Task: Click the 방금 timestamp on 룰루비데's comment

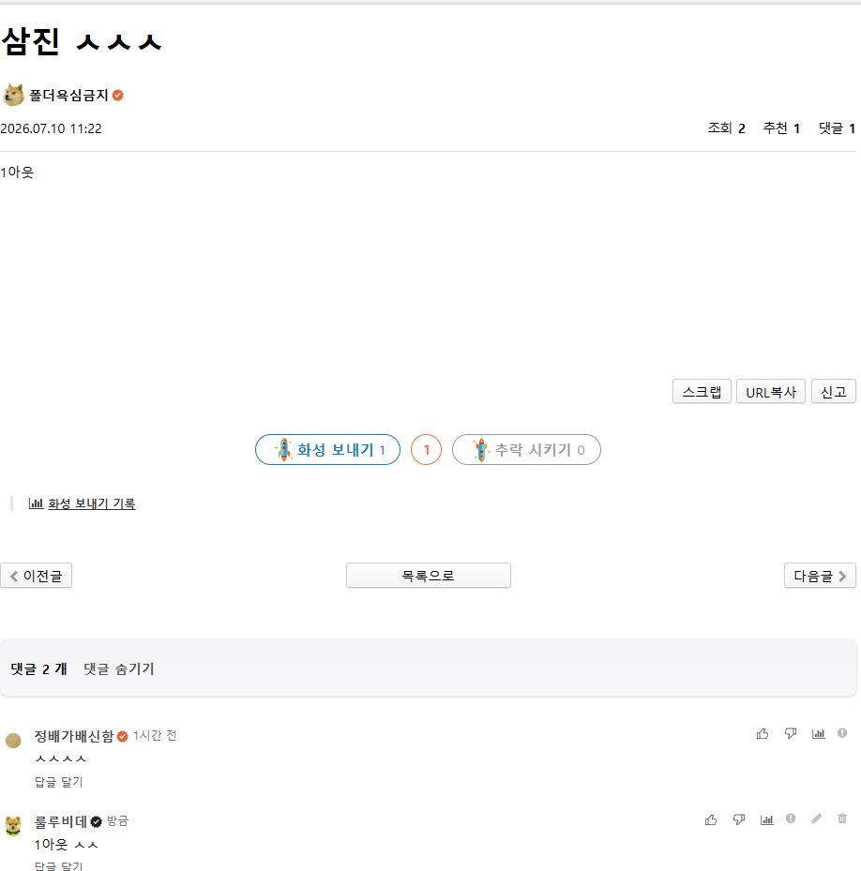Action: click(117, 821)
